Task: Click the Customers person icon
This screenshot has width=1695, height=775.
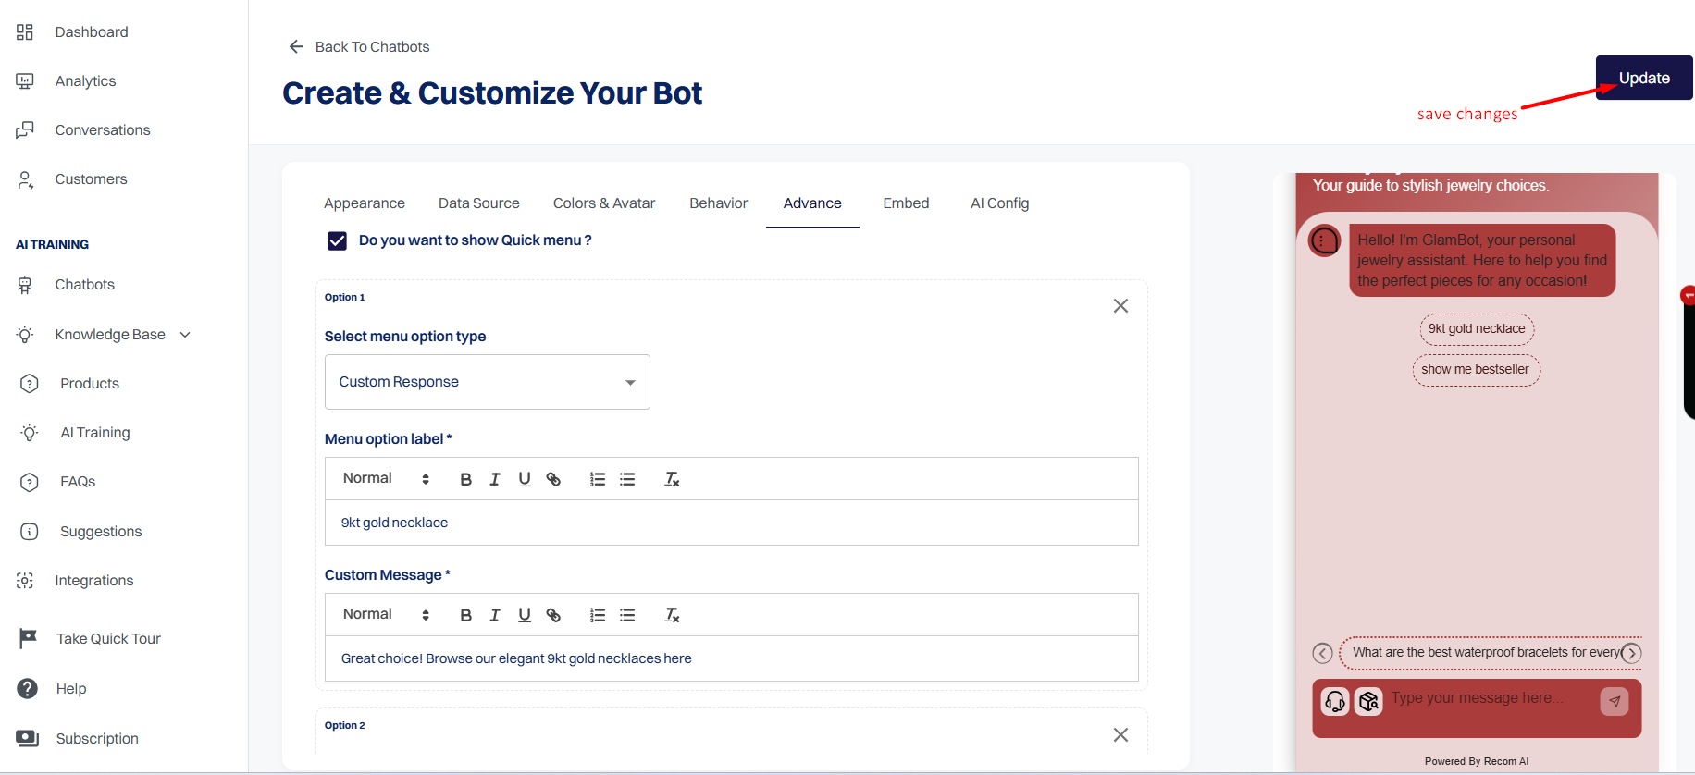Action: pyautogui.click(x=25, y=179)
